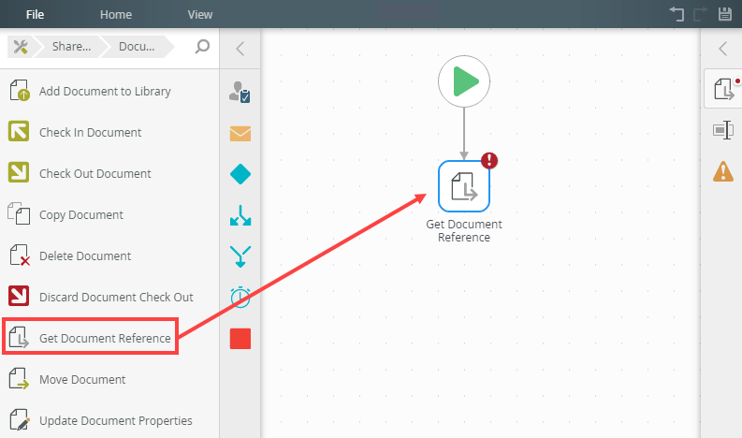Pick the Decision diamond icon
Image resolution: width=742 pixels, height=438 pixels.
240,174
